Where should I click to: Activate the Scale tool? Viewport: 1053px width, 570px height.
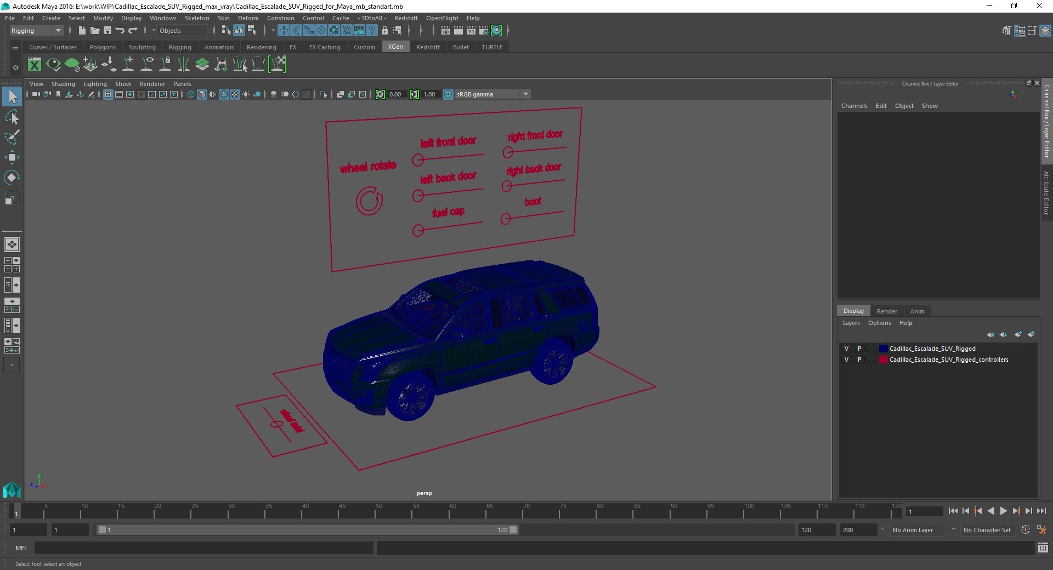[x=12, y=197]
